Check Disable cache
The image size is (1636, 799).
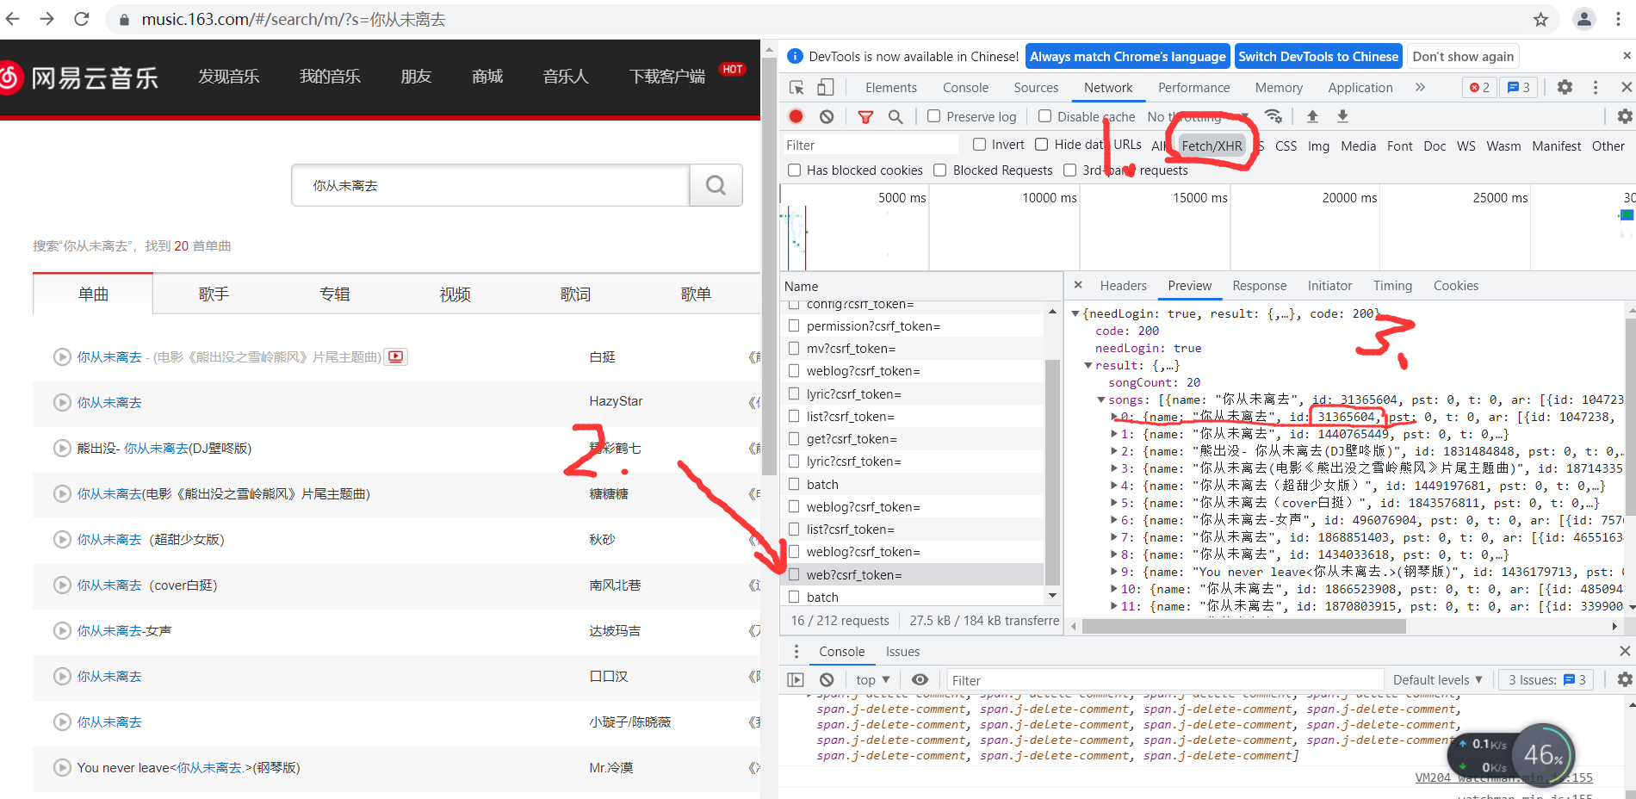(1044, 116)
